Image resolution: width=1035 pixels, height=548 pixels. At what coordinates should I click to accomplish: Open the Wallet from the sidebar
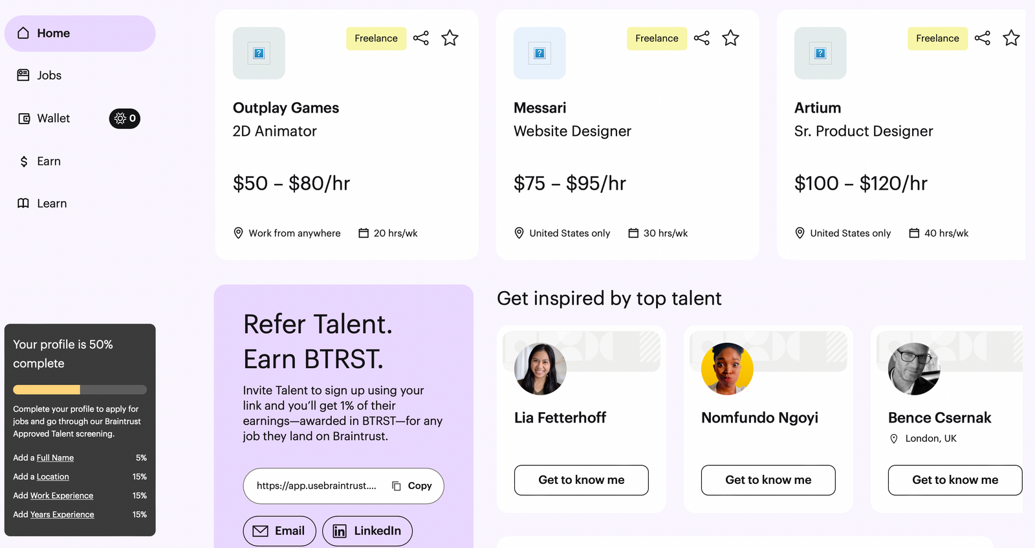click(x=53, y=118)
